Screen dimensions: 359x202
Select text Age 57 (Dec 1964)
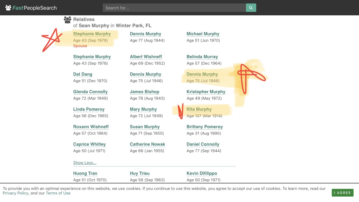tap(204, 63)
